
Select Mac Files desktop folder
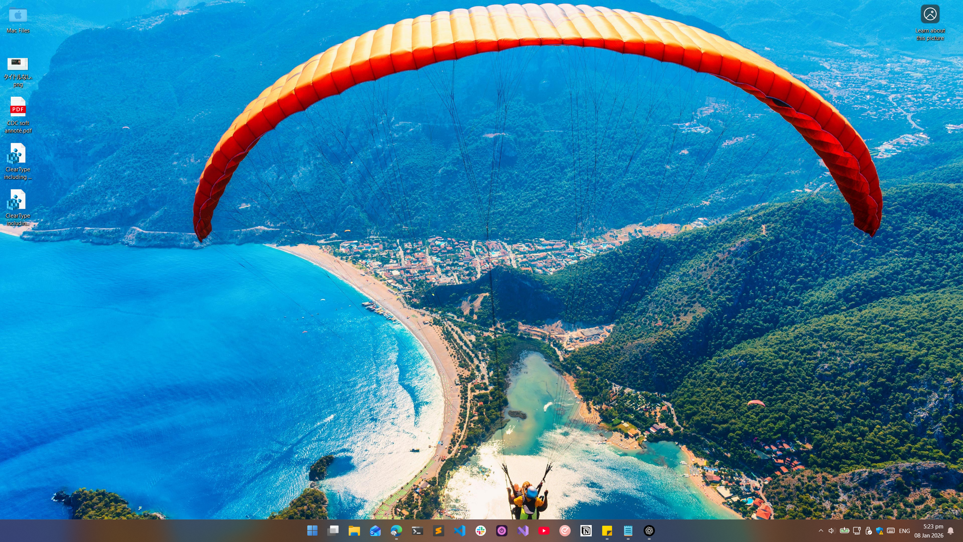coord(18,21)
